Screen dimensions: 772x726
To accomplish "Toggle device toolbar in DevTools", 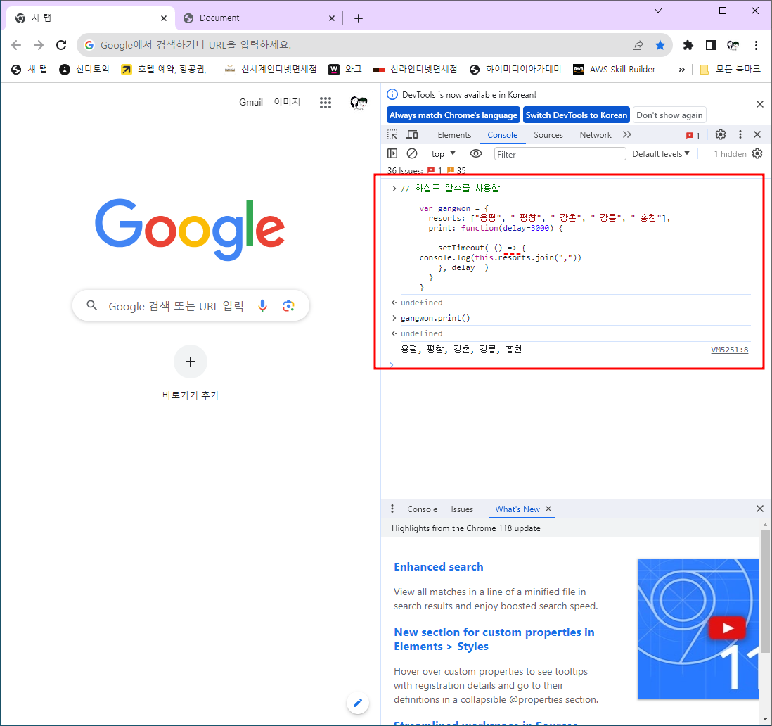I will (x=412, y=134).
